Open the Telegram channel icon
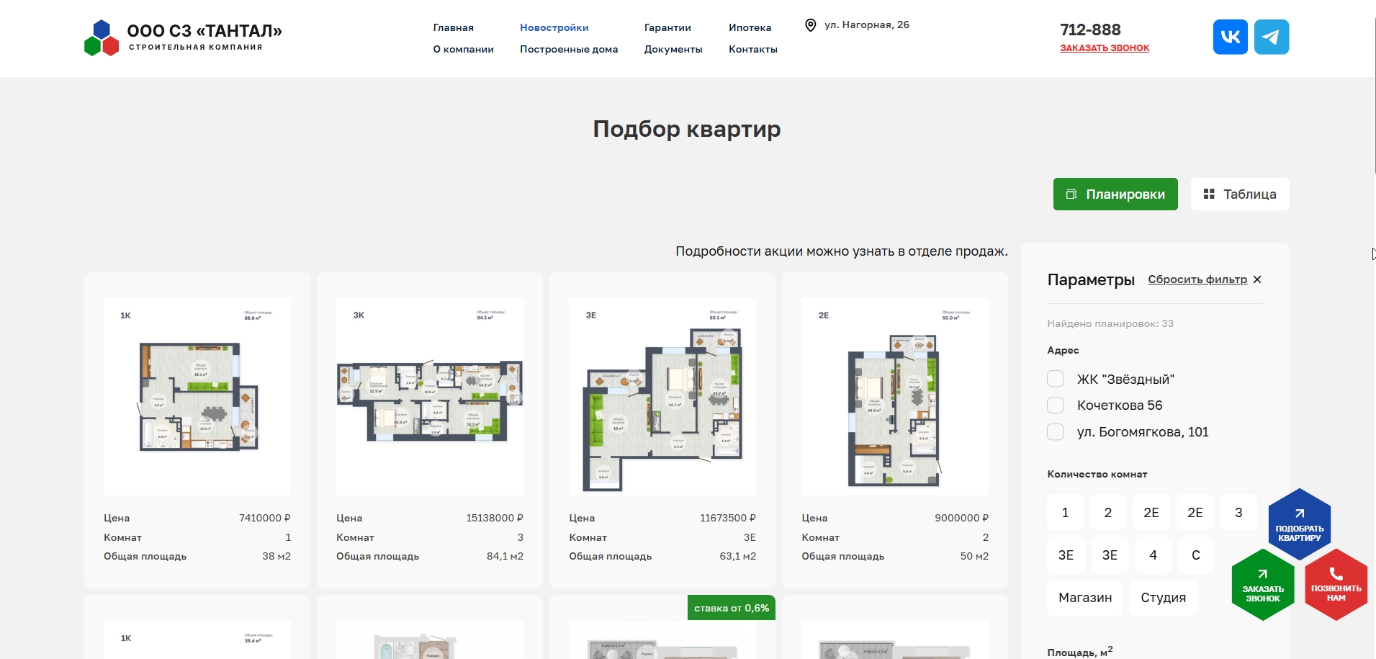This screenshot has height=659, width=1376. pos(1271,37)
